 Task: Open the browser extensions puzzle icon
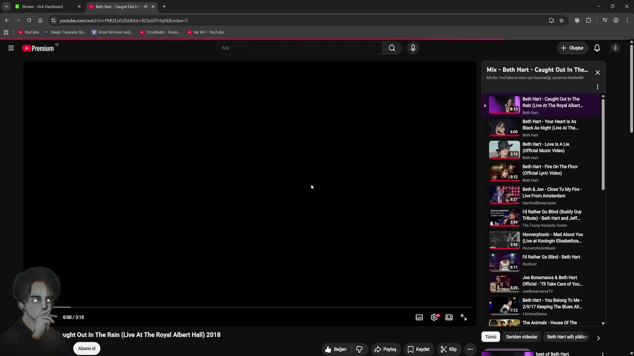(x=588, y=20)
